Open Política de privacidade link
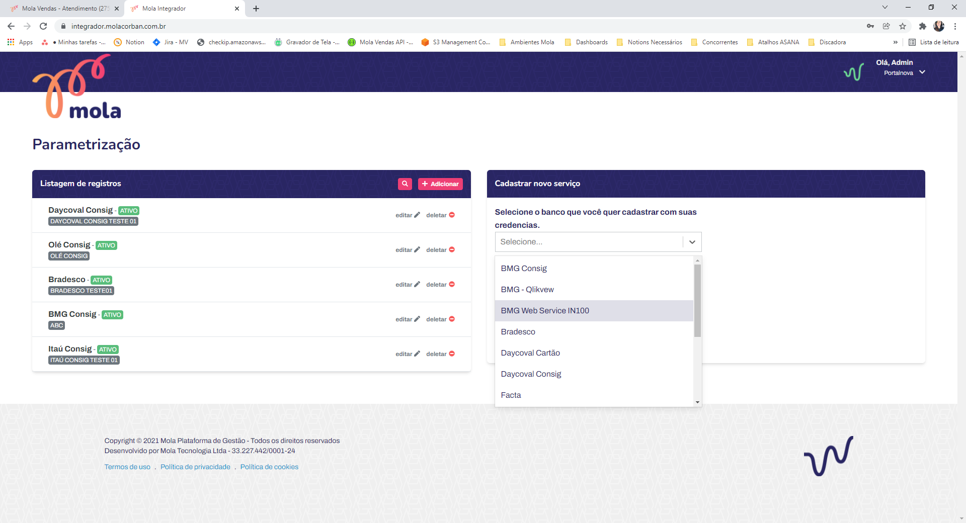Viewport: 966px width, 523px height. [x=195, y=467]
